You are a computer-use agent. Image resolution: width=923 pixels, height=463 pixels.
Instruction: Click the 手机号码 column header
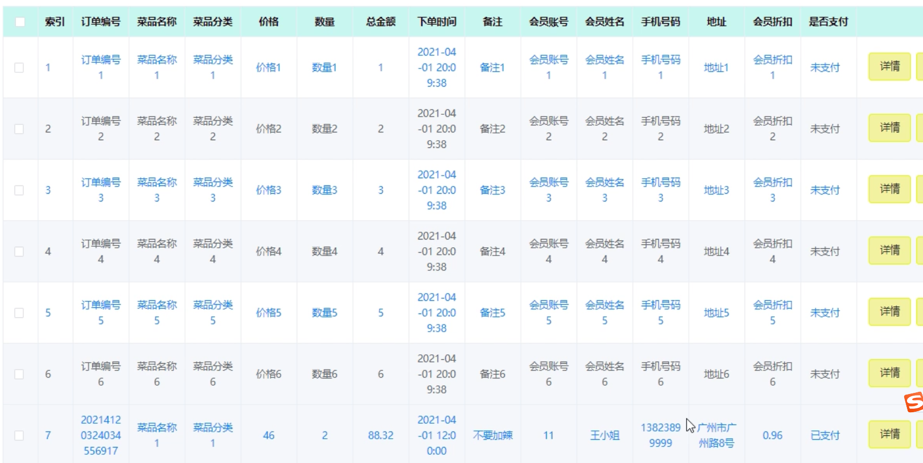[661, 22]
